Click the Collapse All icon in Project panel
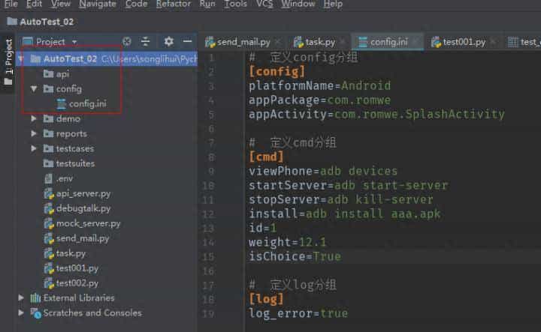 coord(146,42)
